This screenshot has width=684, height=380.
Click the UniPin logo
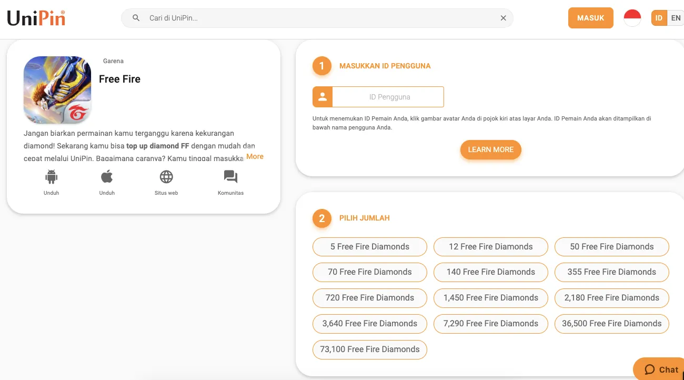pyautogui.click(x=36, y=18)
